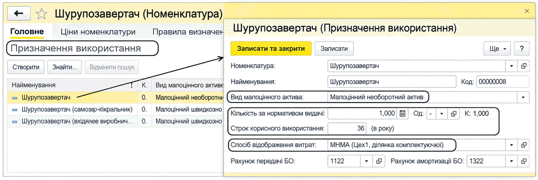Expand the Номенклатура dropdown list
The image size is (538, 180).
point(511,66)
